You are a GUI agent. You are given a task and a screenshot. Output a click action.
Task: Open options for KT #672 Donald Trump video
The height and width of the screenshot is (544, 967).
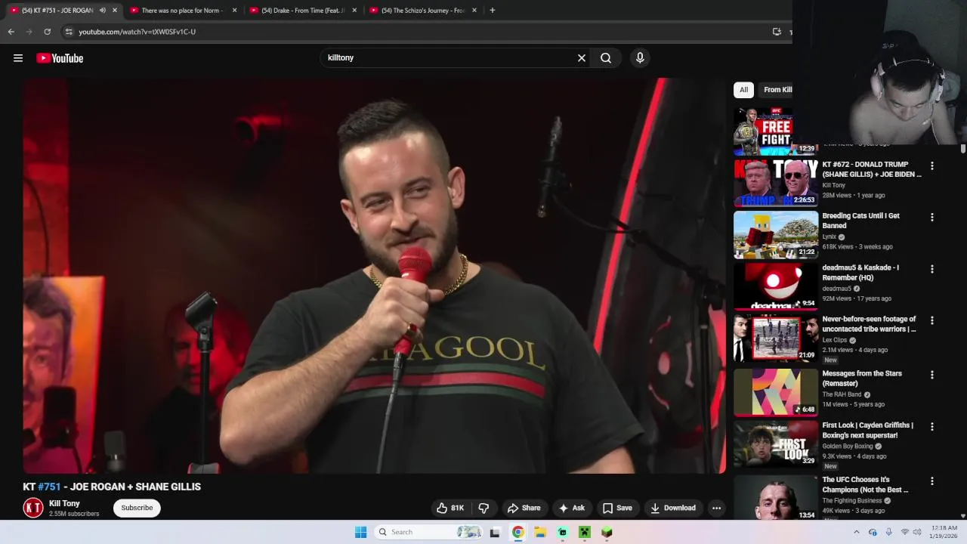931,165
